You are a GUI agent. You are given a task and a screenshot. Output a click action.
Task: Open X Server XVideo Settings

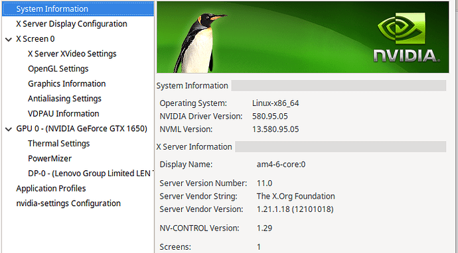click(x=72, y=54)
